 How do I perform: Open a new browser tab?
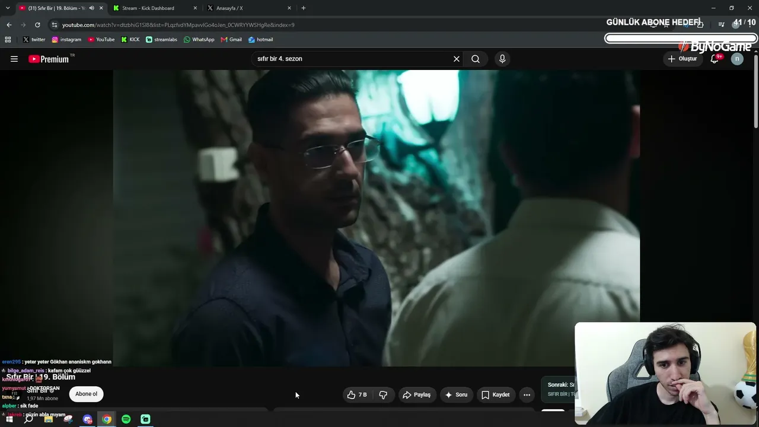tap(304, 8)
